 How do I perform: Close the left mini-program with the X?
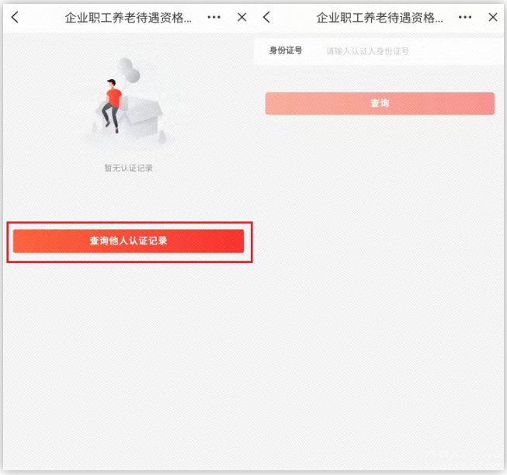point(241,17)
